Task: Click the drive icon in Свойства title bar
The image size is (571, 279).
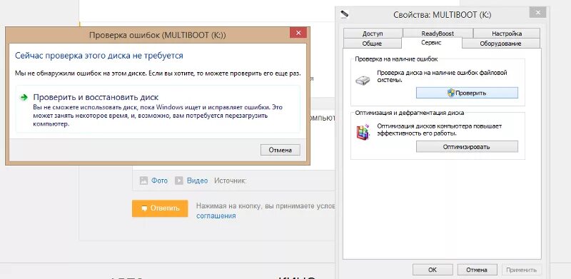Action: click(345, 14)
